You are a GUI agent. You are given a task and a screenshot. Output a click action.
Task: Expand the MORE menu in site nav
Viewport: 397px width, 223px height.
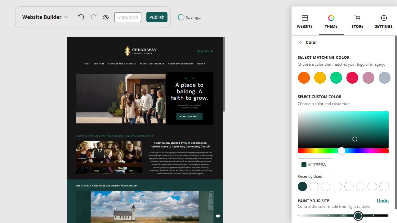point(201,64)
